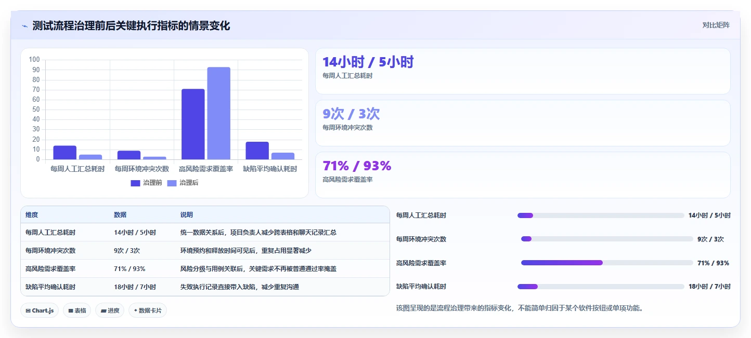Toggle the 治理后 legend item
The image size is (751, 338).
click(x=183, y=183)
